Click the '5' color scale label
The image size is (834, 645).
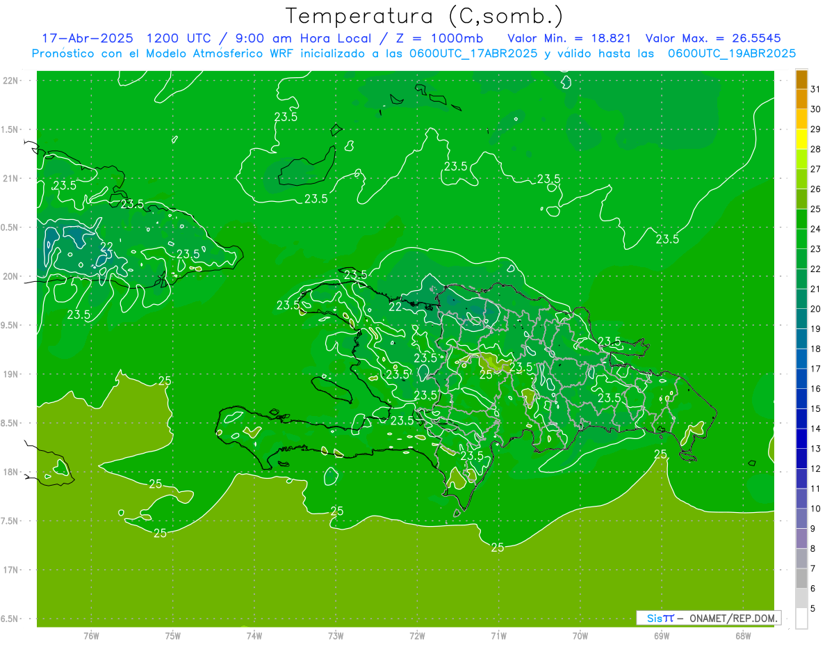tap(813, 609)
